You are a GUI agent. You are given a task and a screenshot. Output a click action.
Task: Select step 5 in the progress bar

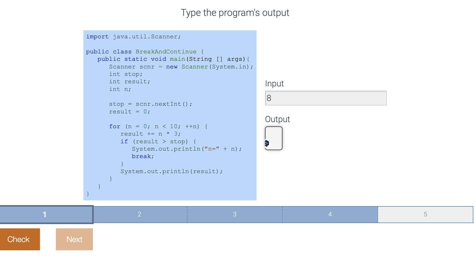pyautogui.click(x=425, y=215)
